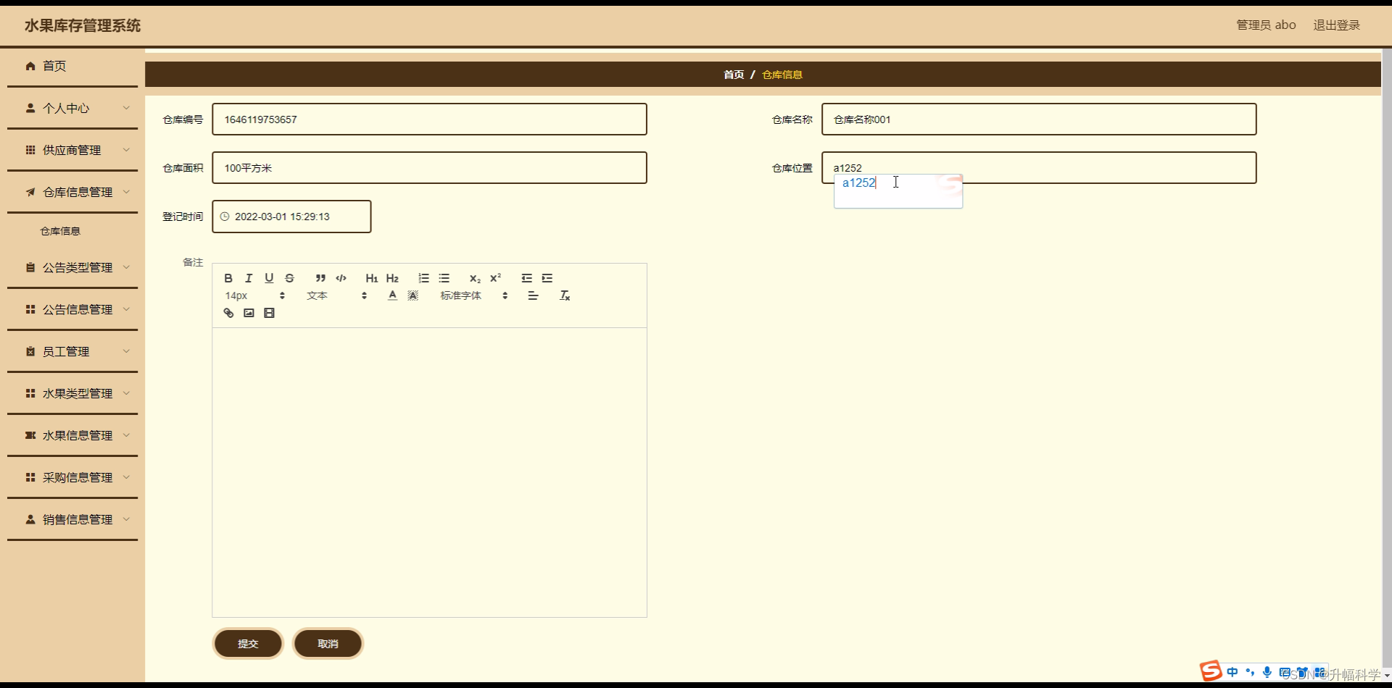Apply italic formatting in the editor toolbar
This screenshot has width=1392, height=688.
click(249, 278)
